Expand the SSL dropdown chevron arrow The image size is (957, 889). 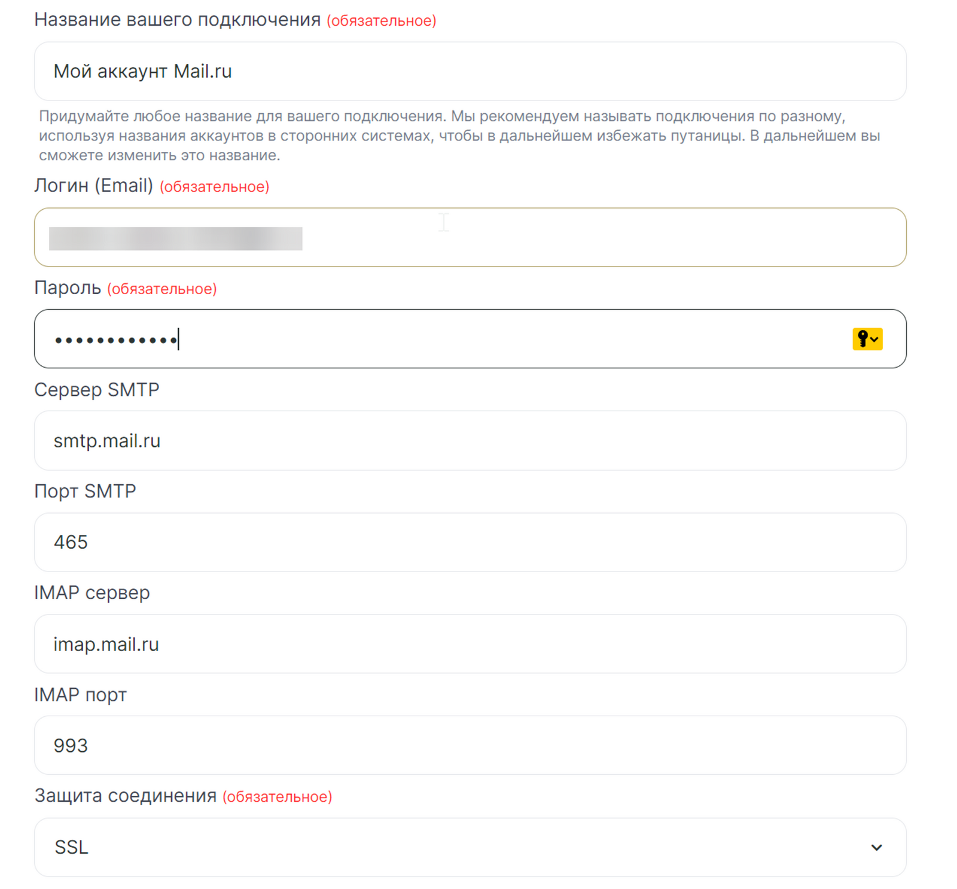coord(876,847)
